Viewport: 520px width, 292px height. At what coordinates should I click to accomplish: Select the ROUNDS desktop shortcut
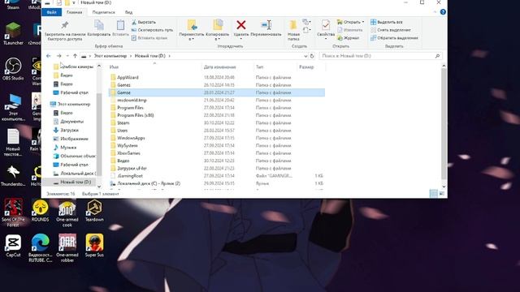40,210
